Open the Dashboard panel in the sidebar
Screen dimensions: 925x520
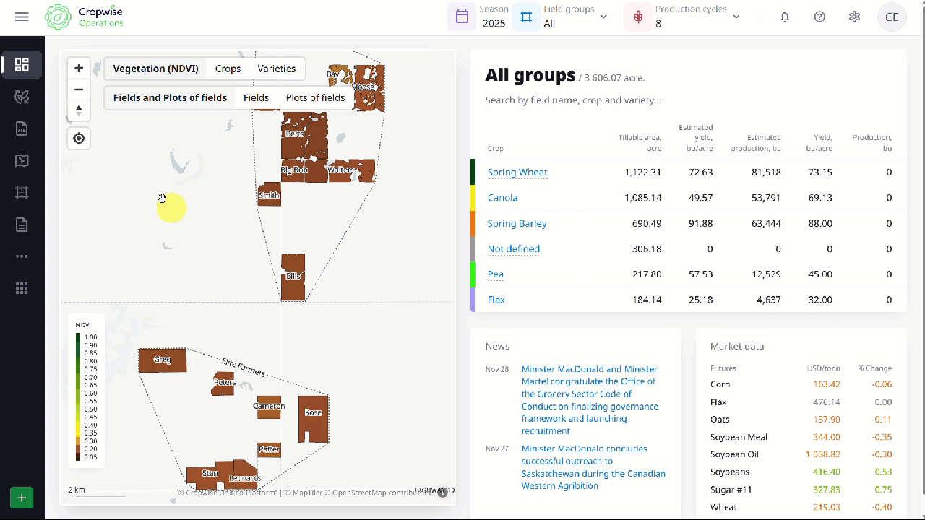[x=22, y=64]
